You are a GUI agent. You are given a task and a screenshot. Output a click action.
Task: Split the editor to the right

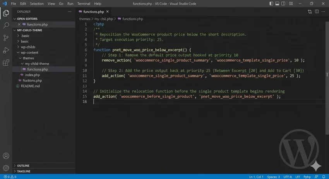[317, 12]
